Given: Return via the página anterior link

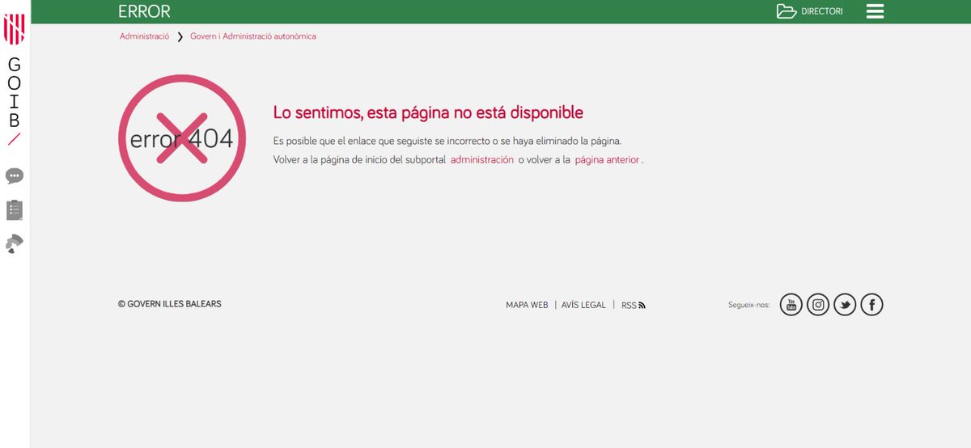Looking at the screenshot, I should [x=607, y=160].
